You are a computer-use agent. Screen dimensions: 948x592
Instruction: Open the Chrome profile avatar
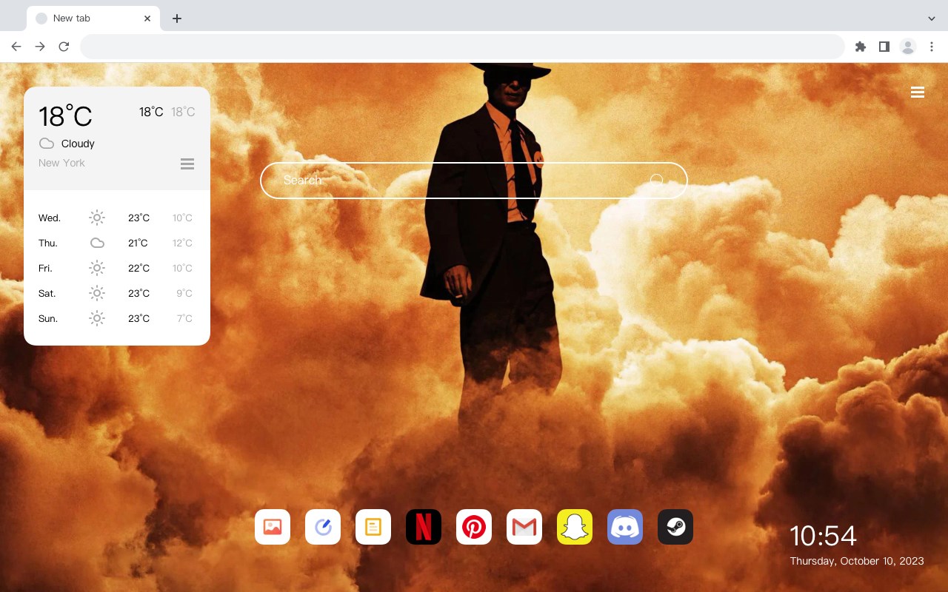coord(908,47)
